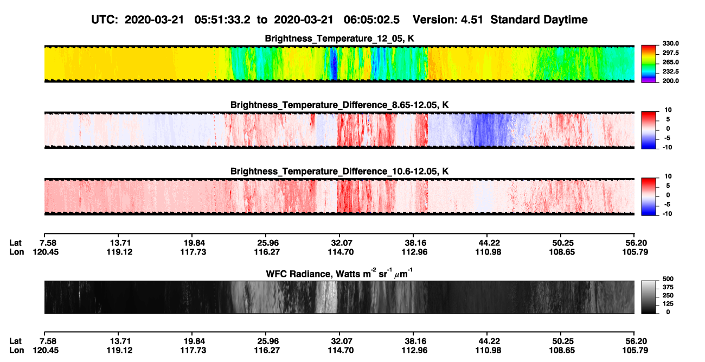Click Lat 56.20 on the axis above WFC Radiance title
The height and width of the screenshot is (362, 705).
[635, 243]
